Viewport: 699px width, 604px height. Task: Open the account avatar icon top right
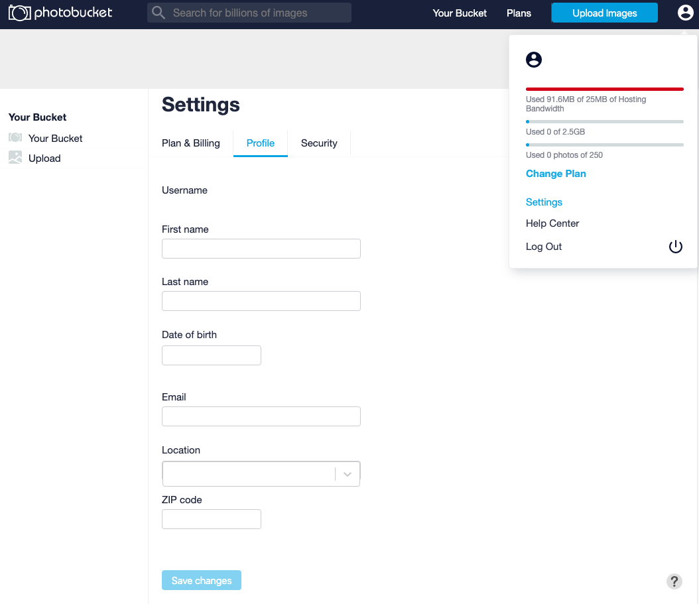(685, 12)
